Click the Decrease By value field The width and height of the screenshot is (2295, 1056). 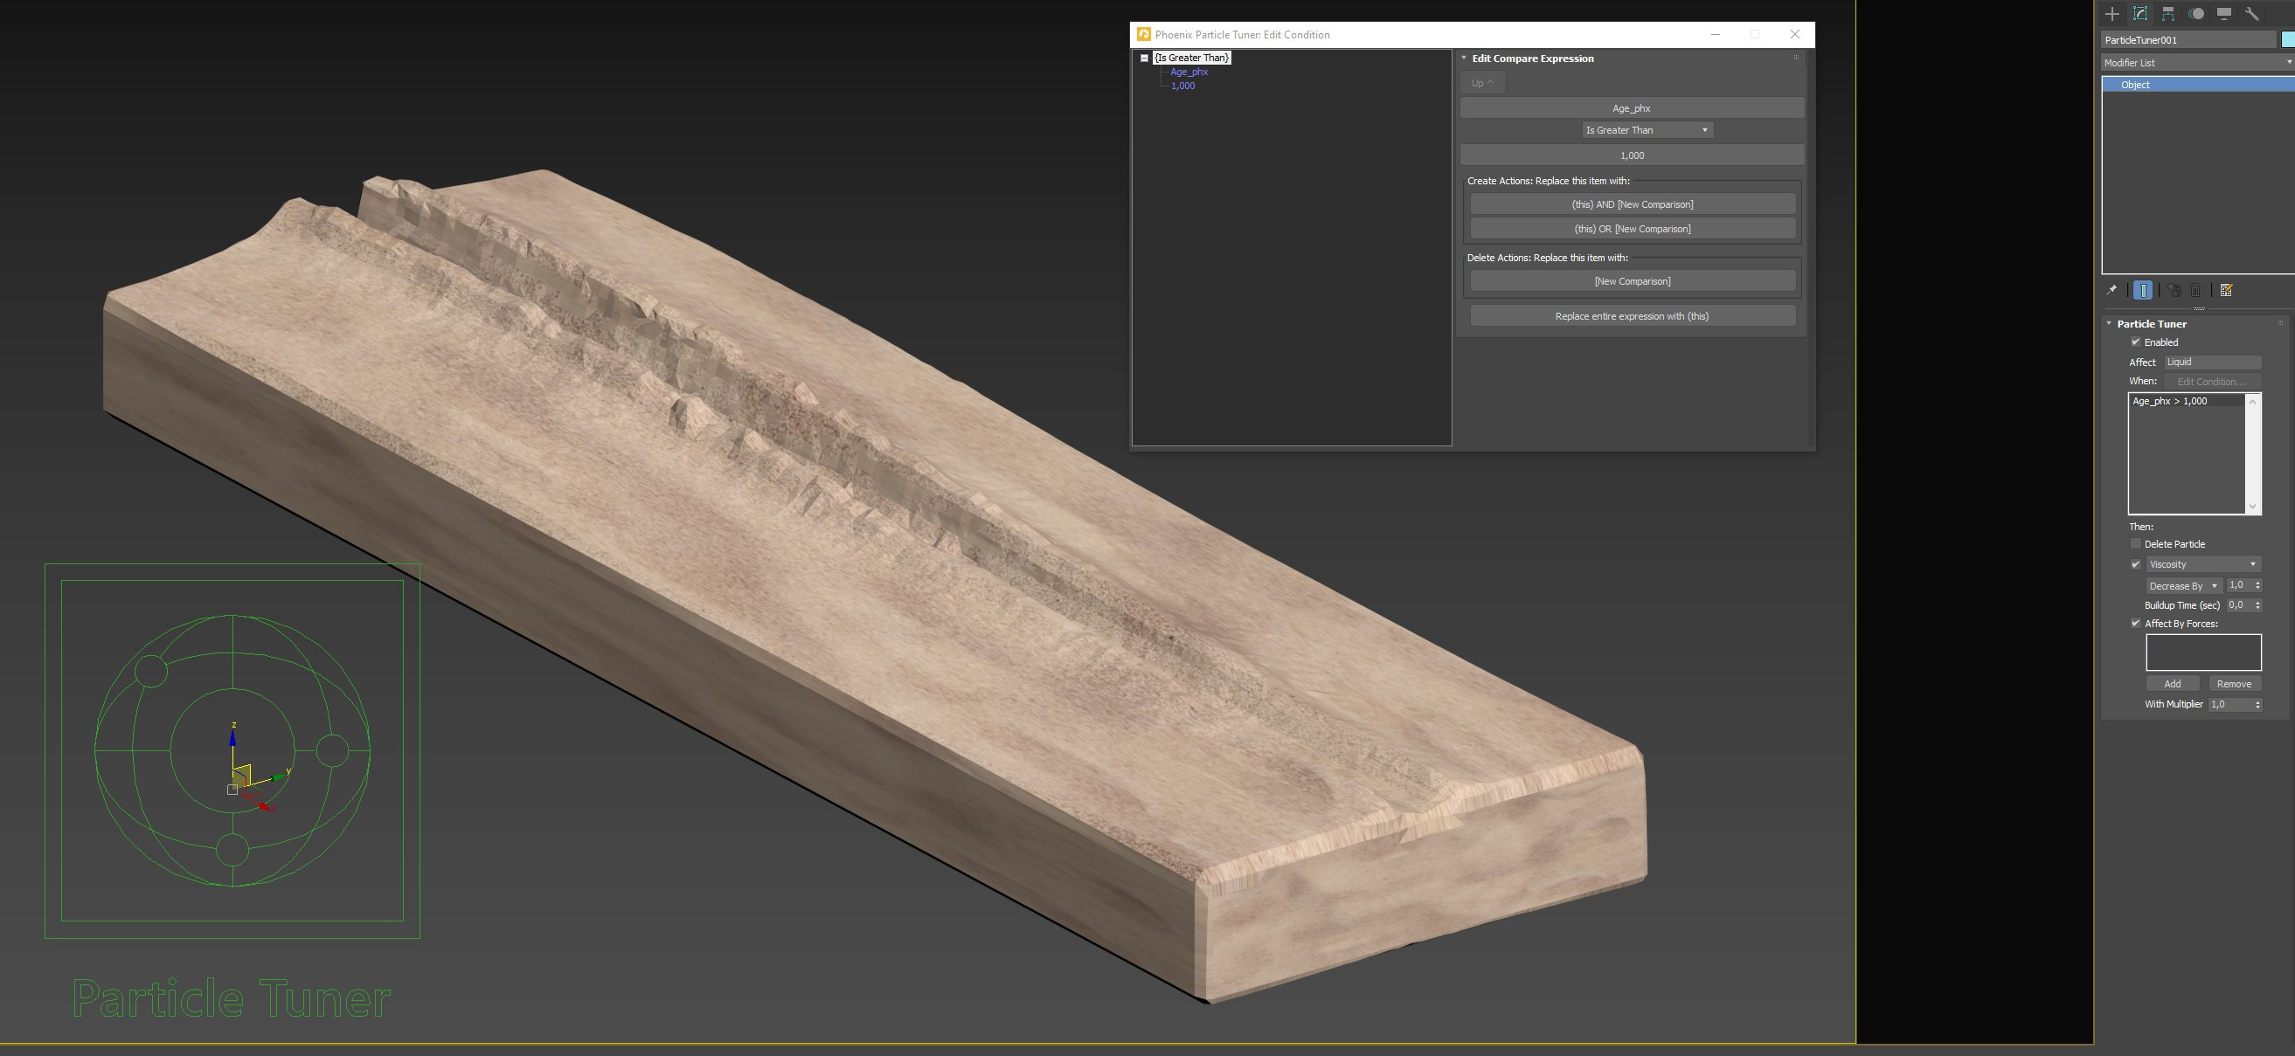pos(2239,585)
